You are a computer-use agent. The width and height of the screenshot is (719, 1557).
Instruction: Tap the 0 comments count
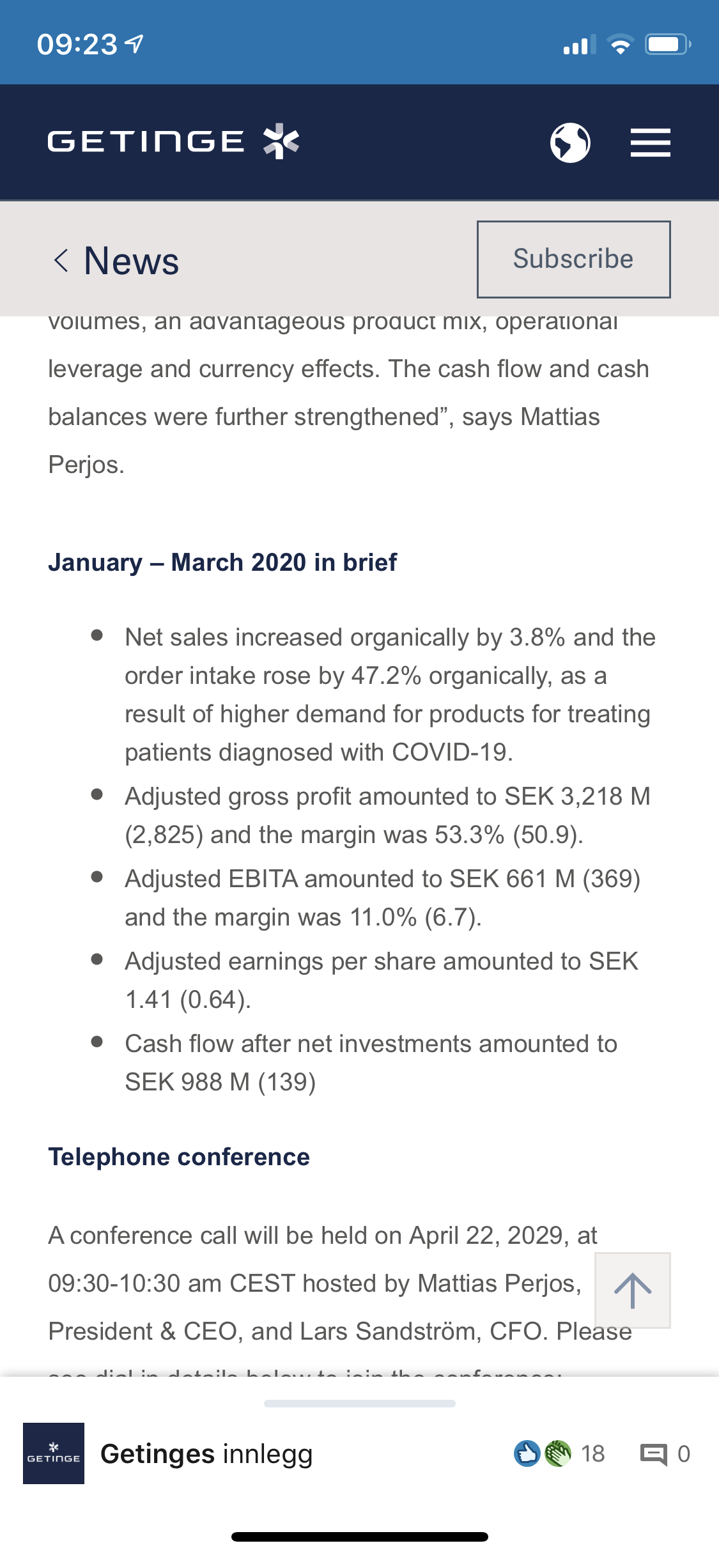[684, 1454]
